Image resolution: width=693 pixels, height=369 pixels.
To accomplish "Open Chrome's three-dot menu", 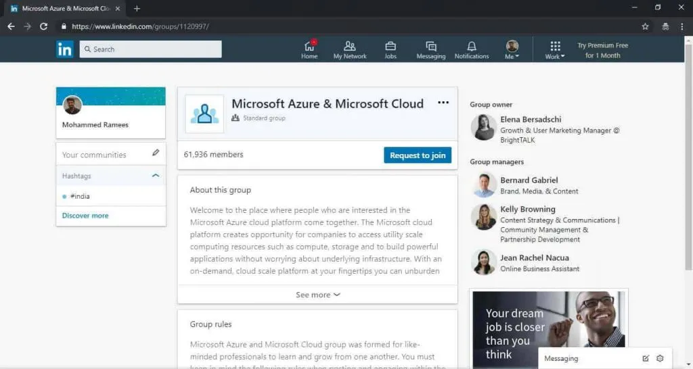I will [682, 26].
